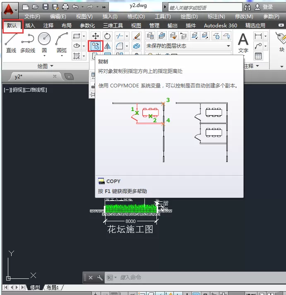
Task: Click the 二维线框 visual style label
Action: click(36, 90)
